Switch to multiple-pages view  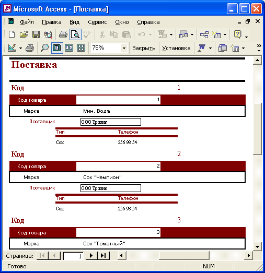click(x=81, y=48)
